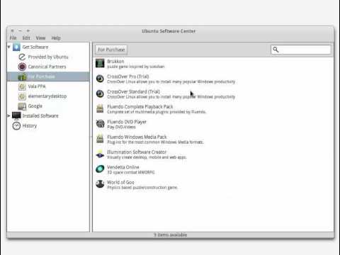Open the File menu
The image size is (340, 255).
[13, 38]
